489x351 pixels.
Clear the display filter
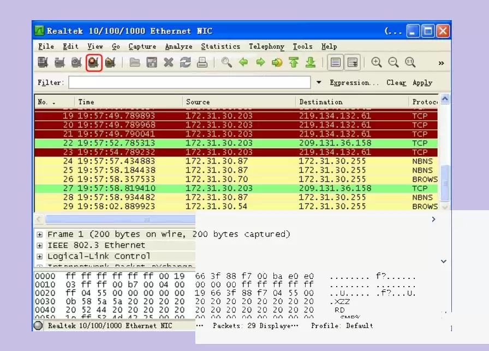click(x=396, y=82)
